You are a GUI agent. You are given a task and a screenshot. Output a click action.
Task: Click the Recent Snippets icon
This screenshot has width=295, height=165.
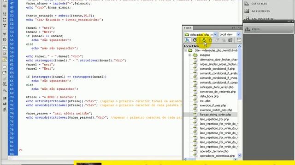pos(5,84)
